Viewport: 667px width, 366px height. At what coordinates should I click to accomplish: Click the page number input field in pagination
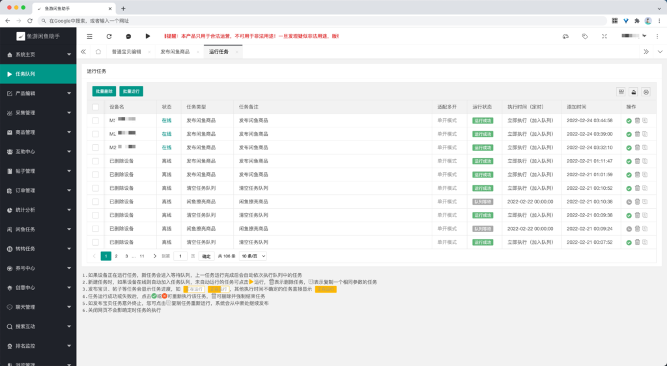click(180, 256)
